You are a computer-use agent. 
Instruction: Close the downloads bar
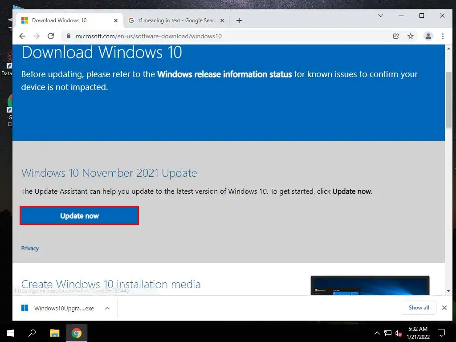[x=444, y=308]
